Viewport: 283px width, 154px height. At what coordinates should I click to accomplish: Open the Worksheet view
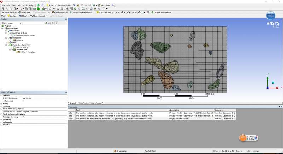click(104, 5)
